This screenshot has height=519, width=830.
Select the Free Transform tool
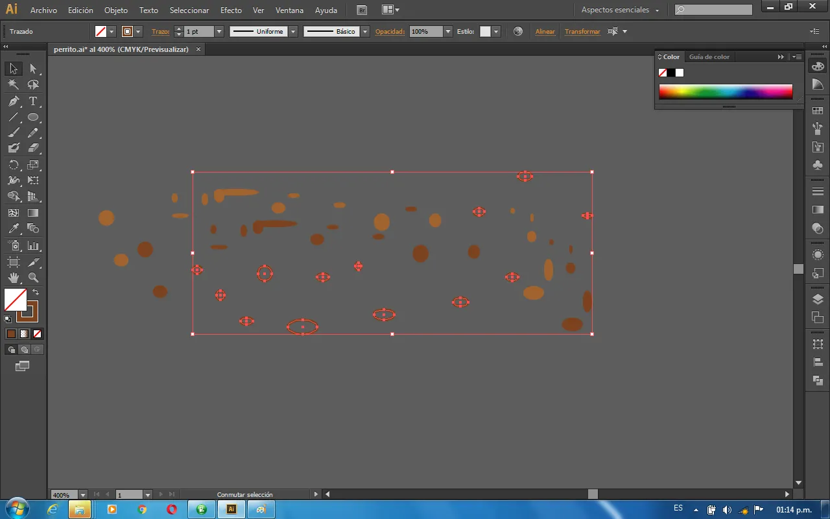coord(33,180)
